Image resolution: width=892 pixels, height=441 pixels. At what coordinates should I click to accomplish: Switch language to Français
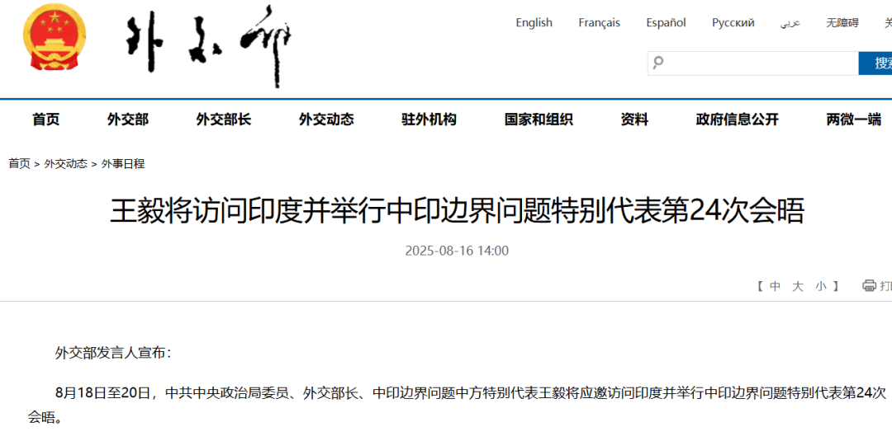pyautogui.click(x=599, y=23)
